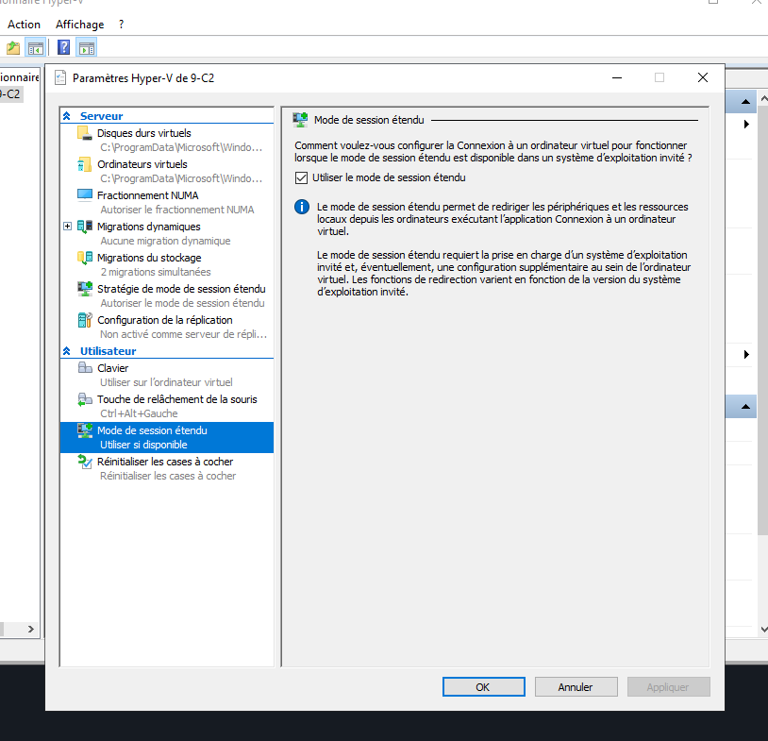Click the Clavier keyboard icon
This screenshot has width=768, height=741.
click(x=85, y=368)
